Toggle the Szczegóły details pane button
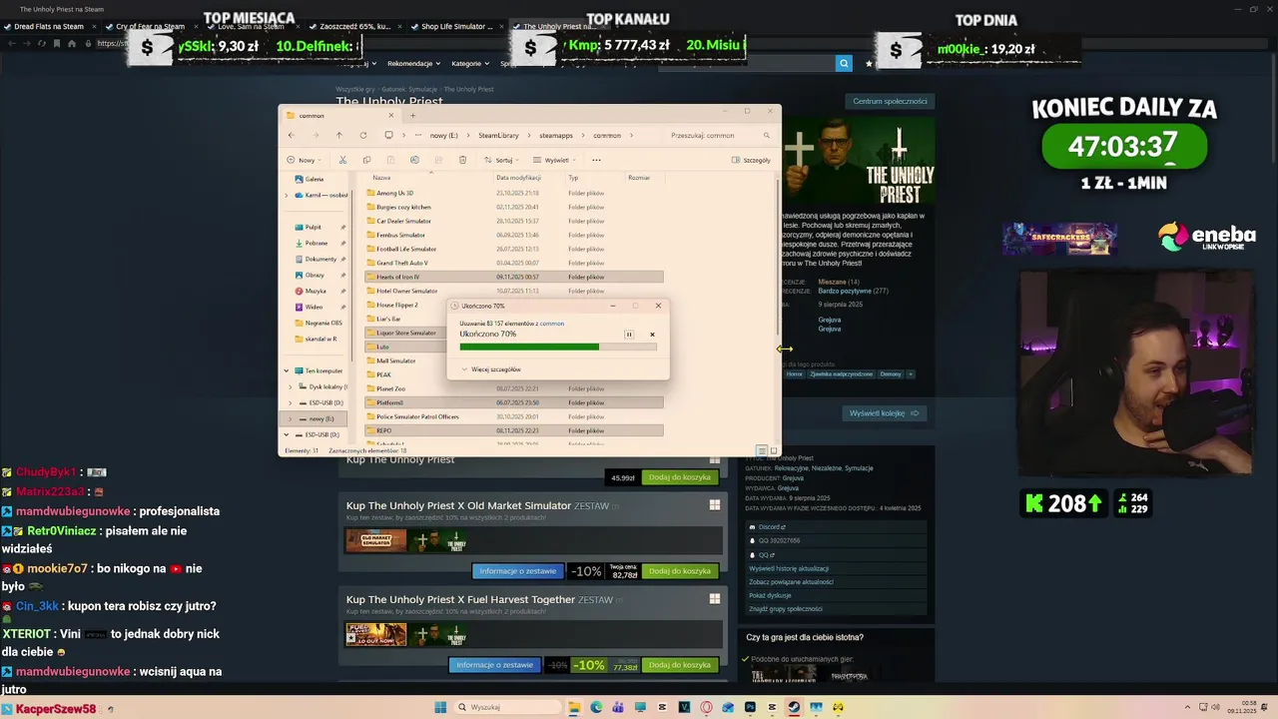Viewport: 1278px width, 719px height. click(x=751, y=160)
